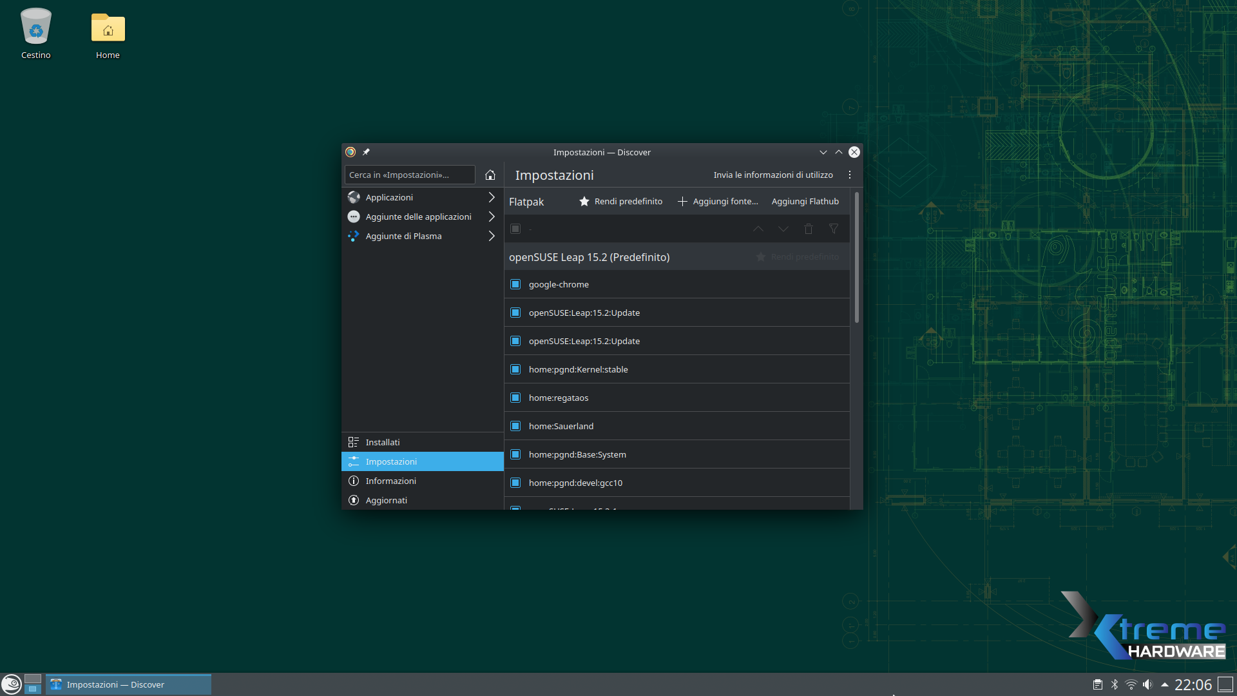Click the pin window icon in titlebar

[x=366, y=152]
